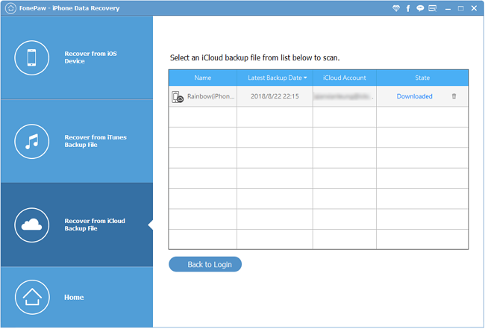
Task: Sort by Latest Backup Date arrow
Action: [305, 78]
